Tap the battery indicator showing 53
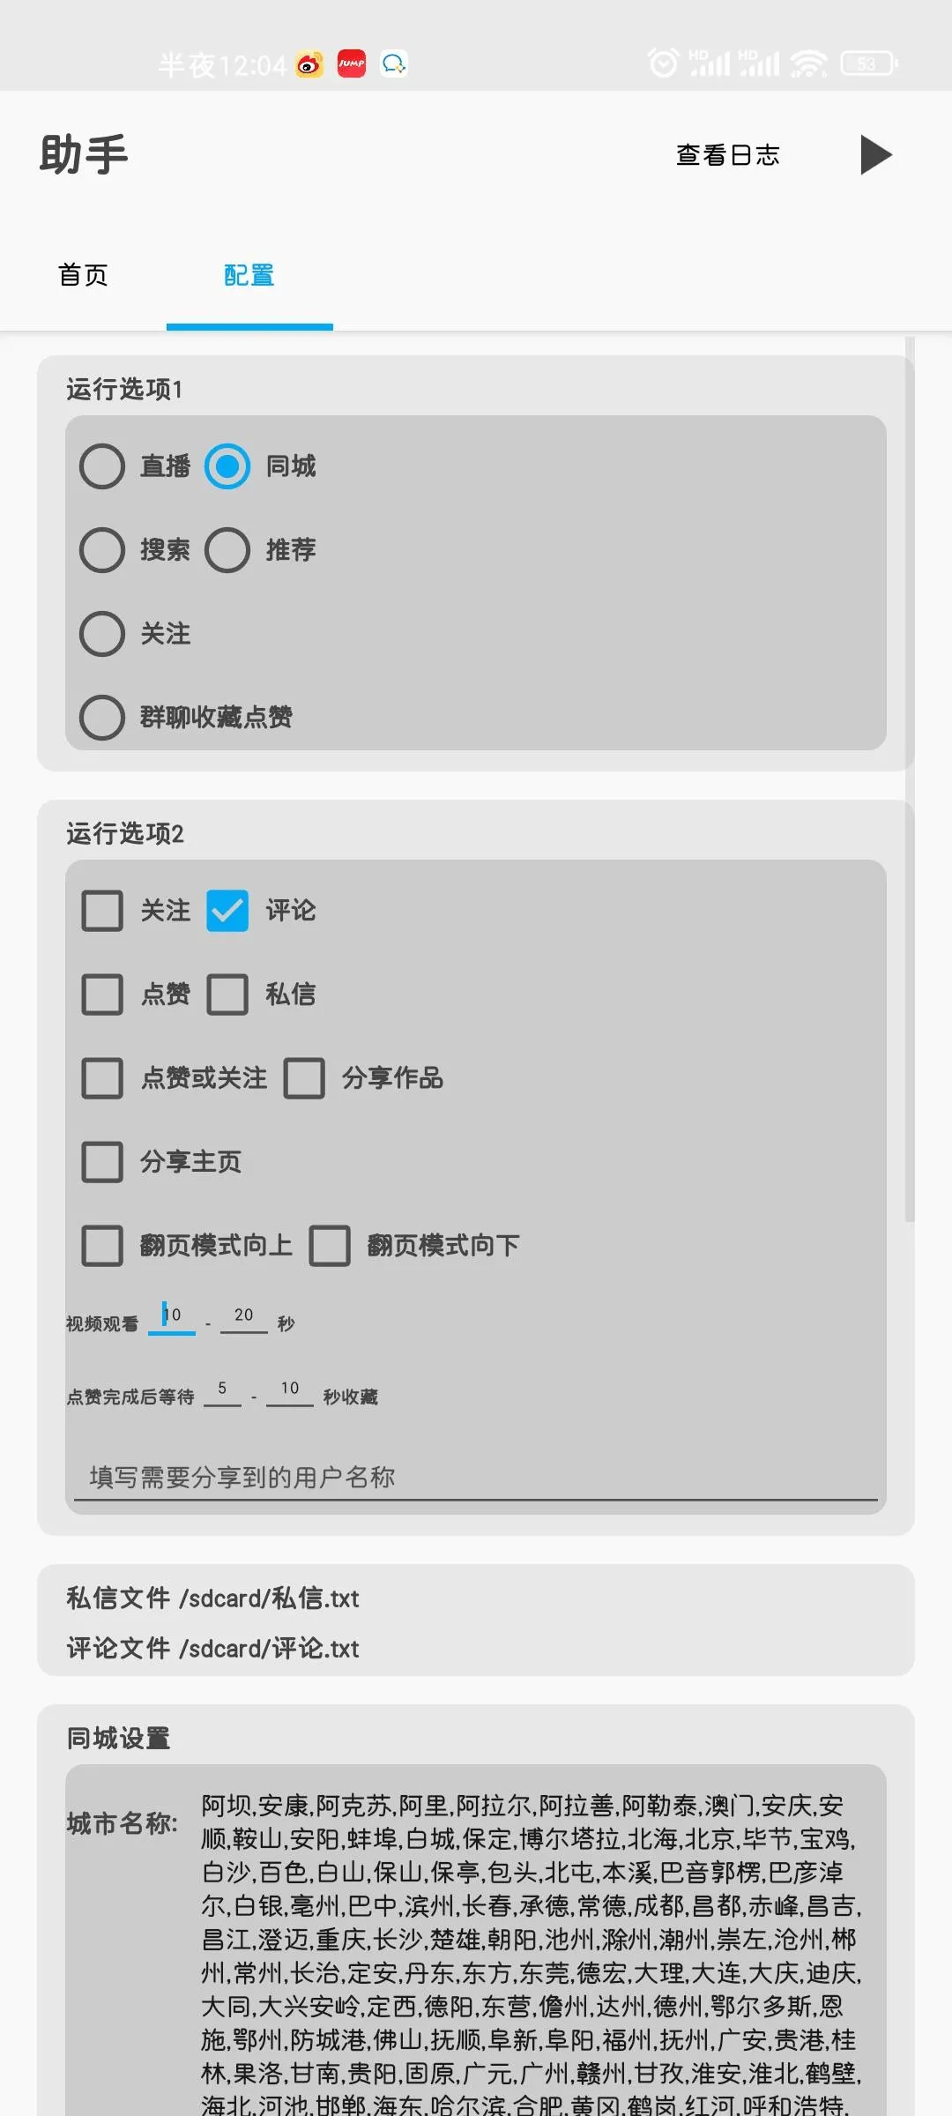This screenshot has height=2116, width=952. (867, 63)
